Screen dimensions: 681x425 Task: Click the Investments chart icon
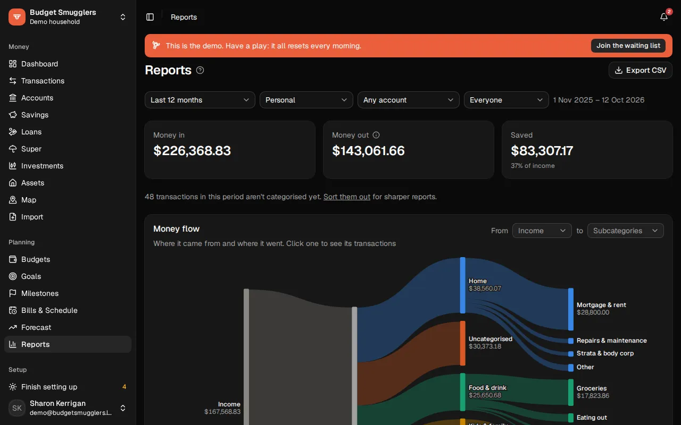click(x=13, y=166)
